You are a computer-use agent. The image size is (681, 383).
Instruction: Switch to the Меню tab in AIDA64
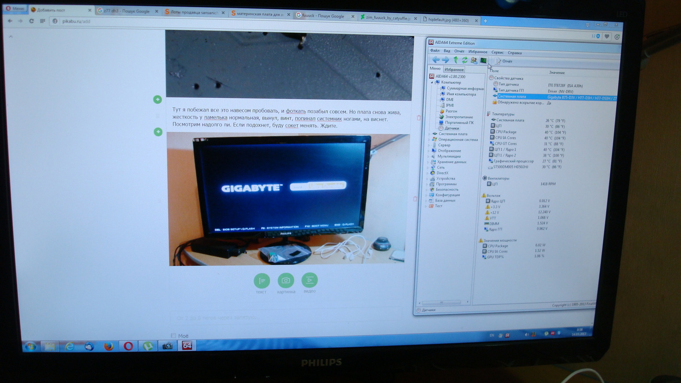tap(435, 69)
